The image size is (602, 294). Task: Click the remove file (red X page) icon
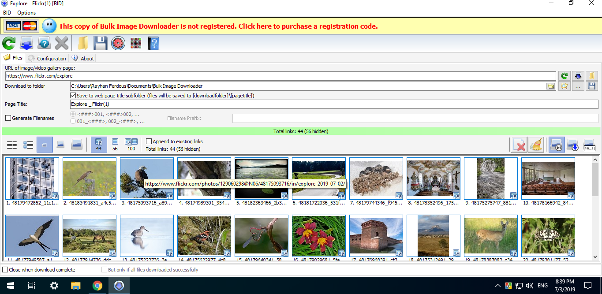click(520, 145)
